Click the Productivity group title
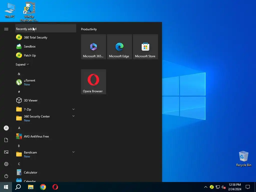 click(89, 29)
